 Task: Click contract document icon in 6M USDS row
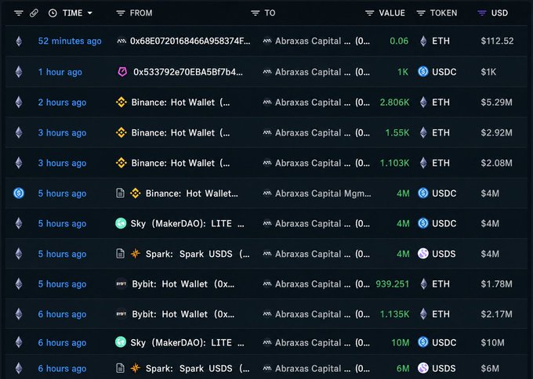[121, 368]
